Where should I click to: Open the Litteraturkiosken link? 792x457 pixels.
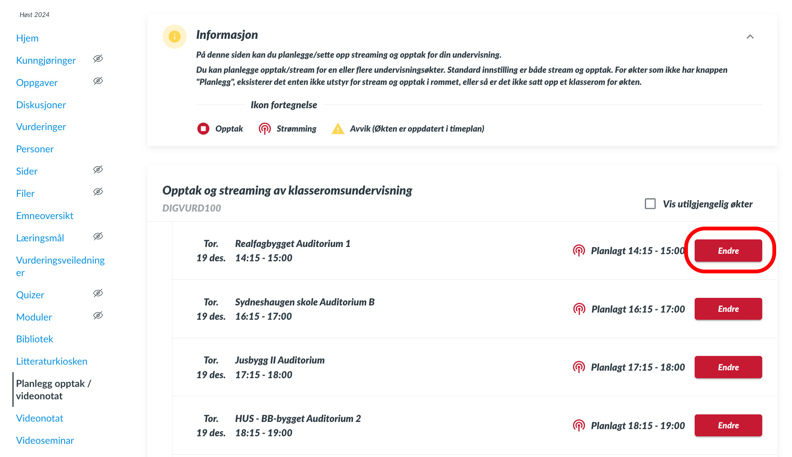pos(52,361)
